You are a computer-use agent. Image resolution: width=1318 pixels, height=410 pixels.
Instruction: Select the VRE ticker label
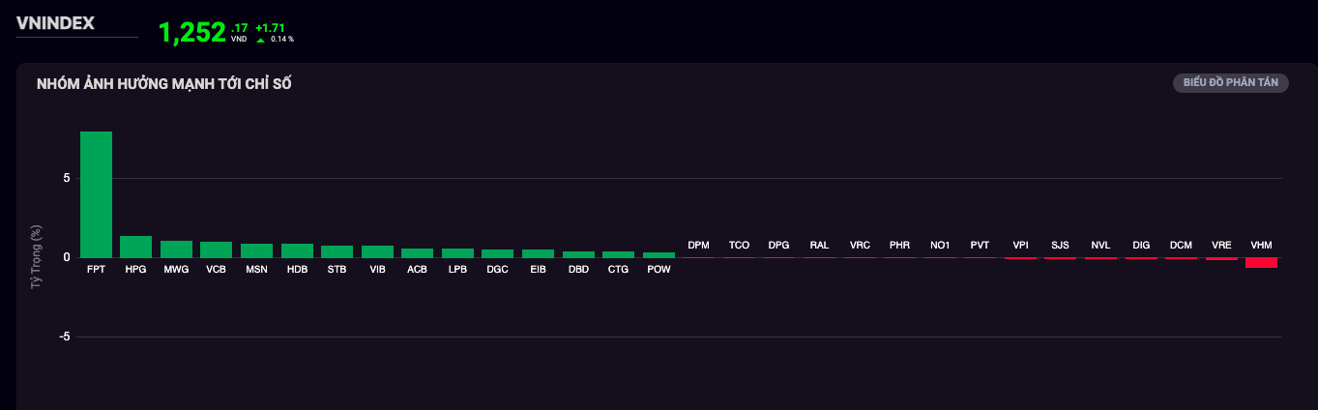coord(1221,246)
